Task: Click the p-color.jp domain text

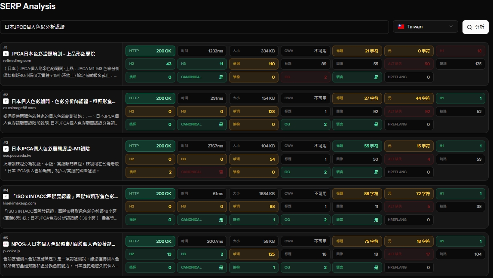Action: coord(12,251)
